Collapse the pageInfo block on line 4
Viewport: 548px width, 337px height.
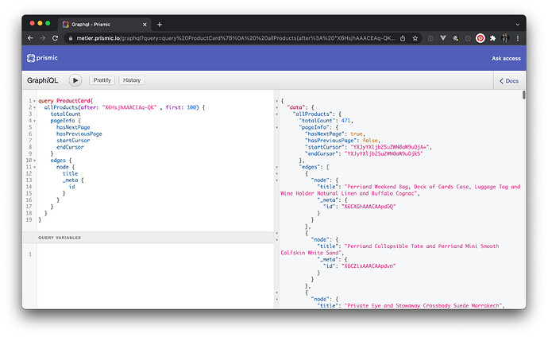(x=34, y=121)
